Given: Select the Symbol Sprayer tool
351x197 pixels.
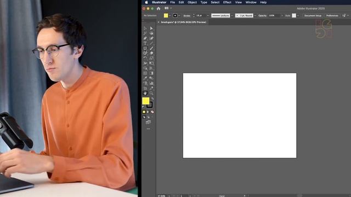Looking at the screenshot, I should [145, 83].
